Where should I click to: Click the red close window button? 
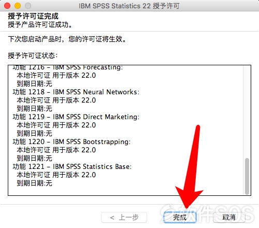7,6
